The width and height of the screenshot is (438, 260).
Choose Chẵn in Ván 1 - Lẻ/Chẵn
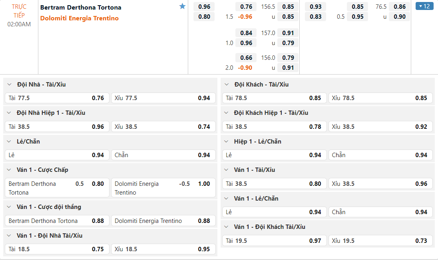click(x=380, y=212)
